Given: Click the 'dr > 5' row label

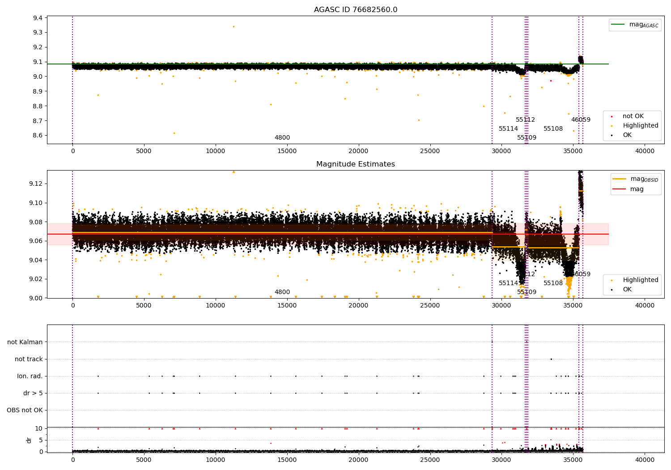Looking at the screenshot, I should 33,393.
